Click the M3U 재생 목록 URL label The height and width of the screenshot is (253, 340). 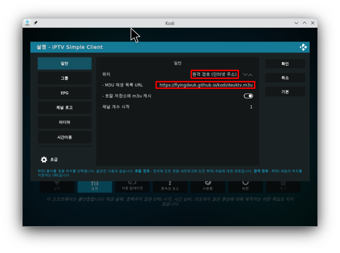point(123,85)
